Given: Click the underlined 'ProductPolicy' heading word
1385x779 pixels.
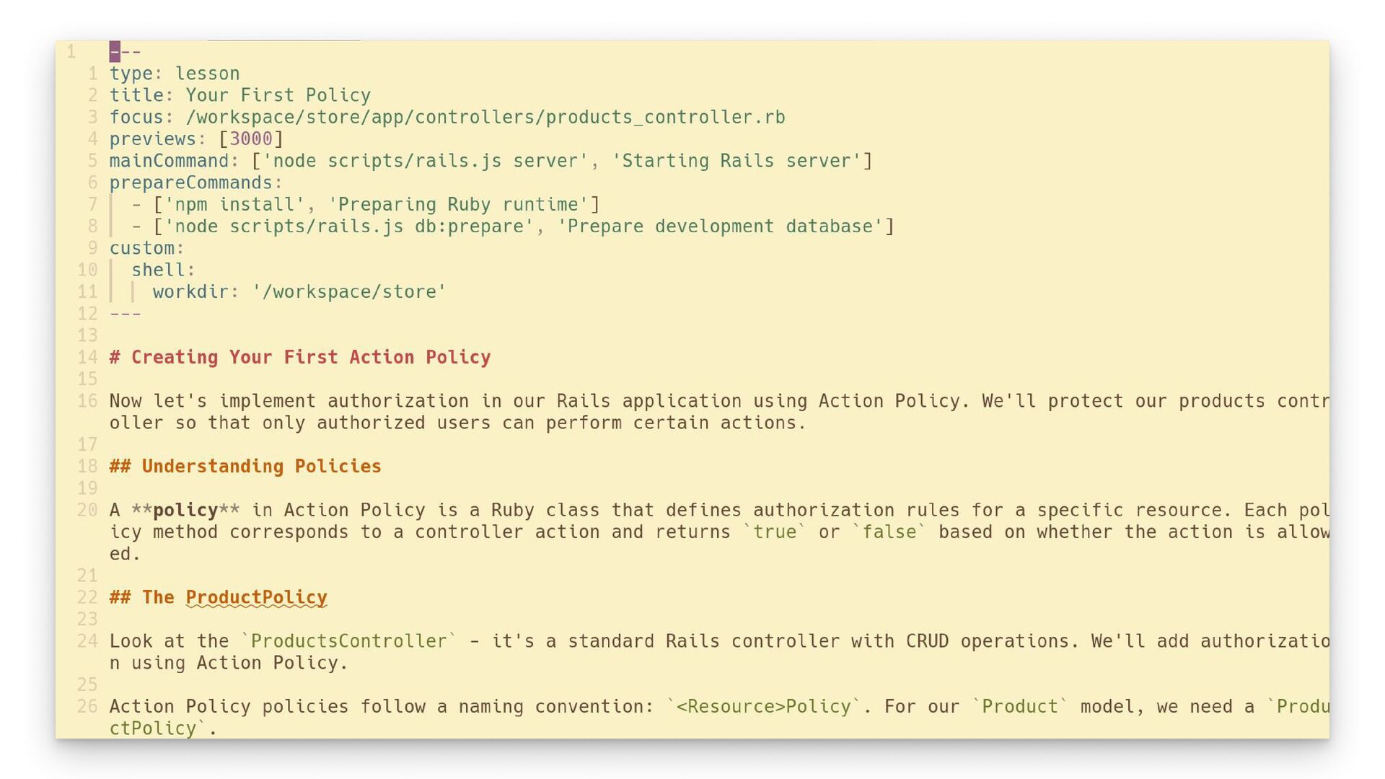Looking at the screenshot, I should [x=256, y=598].
